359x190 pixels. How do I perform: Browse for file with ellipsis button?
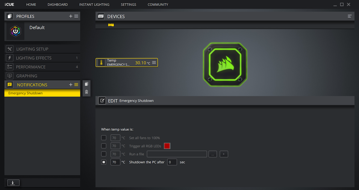click(213, 154)
